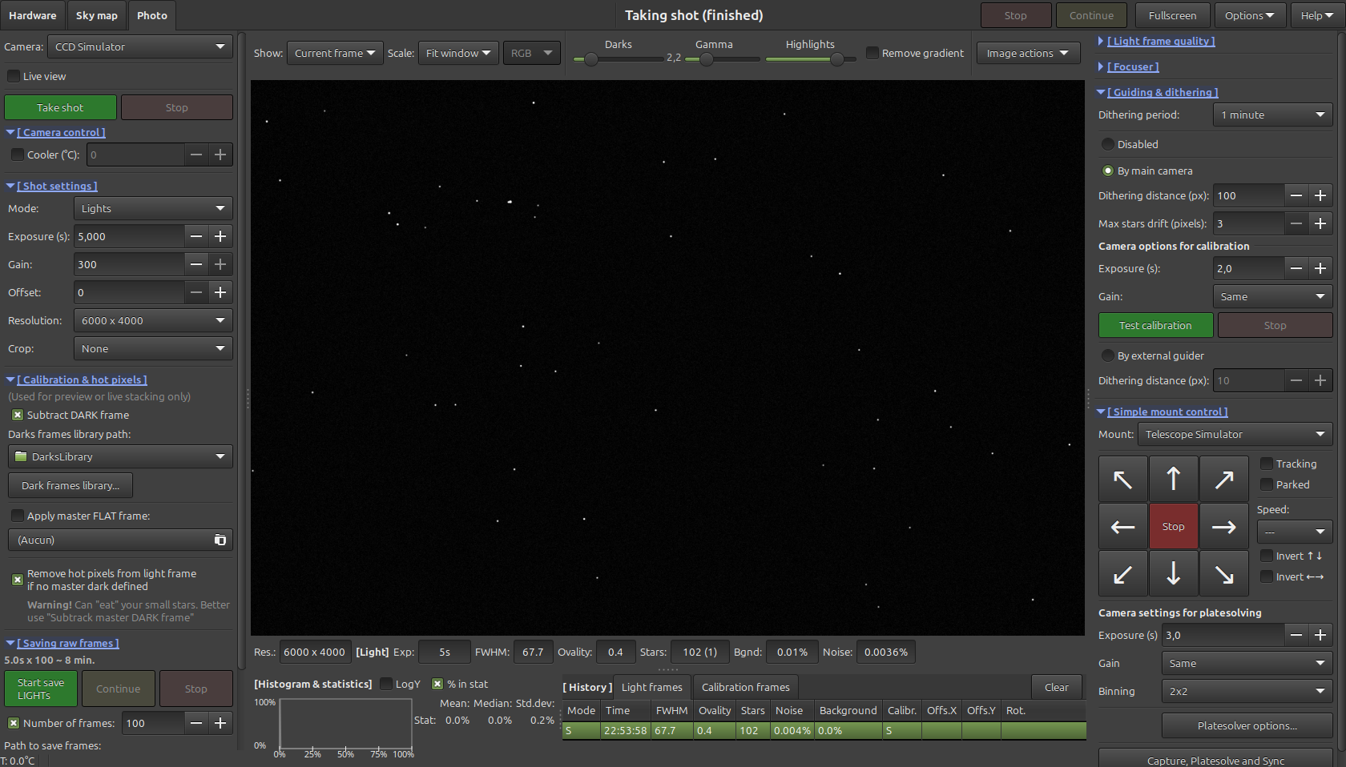
Task: Slew mount diagonally down-right
Action: (1223, 573)
